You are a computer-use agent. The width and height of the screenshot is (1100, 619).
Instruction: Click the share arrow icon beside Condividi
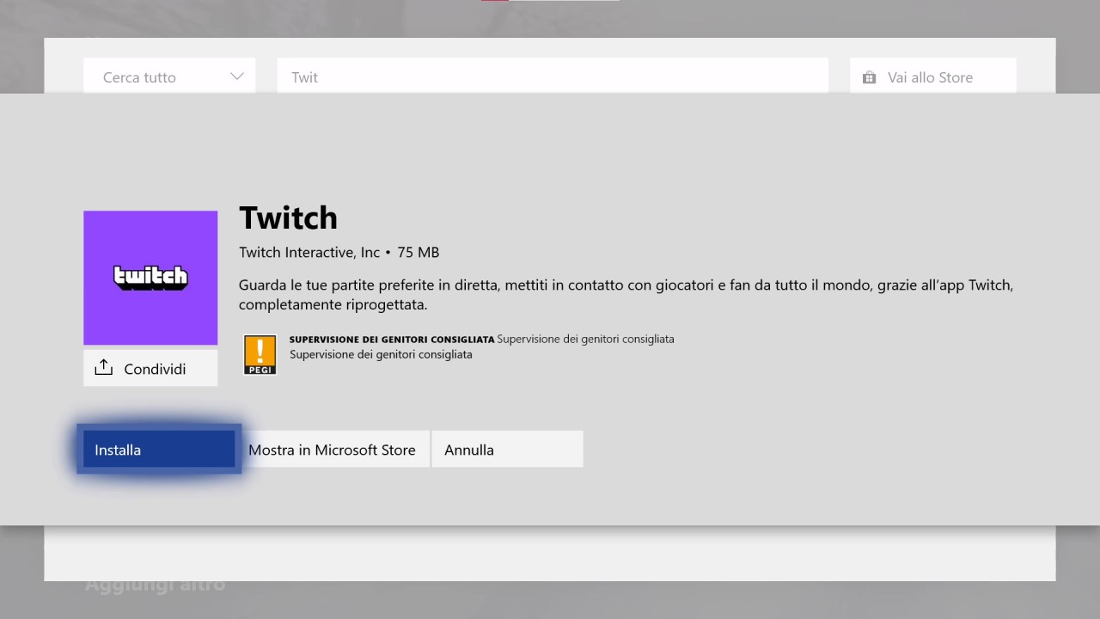point(104,367)
